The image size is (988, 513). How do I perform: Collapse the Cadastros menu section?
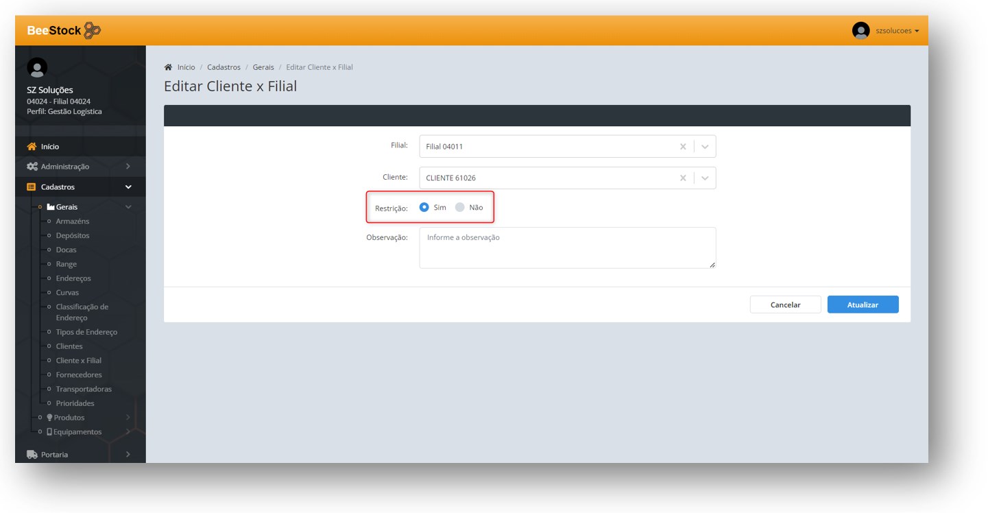(x=128, y=187)
